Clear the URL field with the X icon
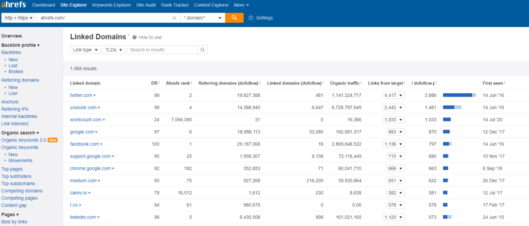This screenshot has height=226, width=529. pyautogui.click(x=175, y=18)
